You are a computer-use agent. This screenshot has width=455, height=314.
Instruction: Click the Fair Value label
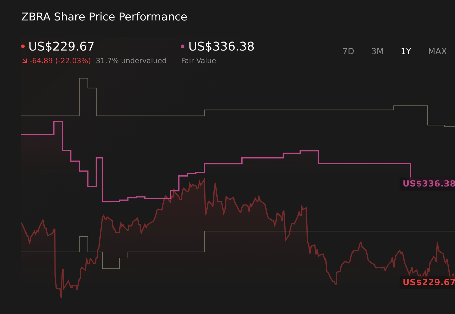click(x=198, y=61)
